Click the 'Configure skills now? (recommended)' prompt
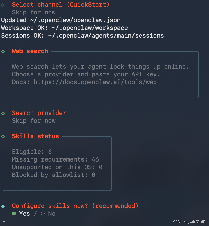 click(x=75, y=206)
